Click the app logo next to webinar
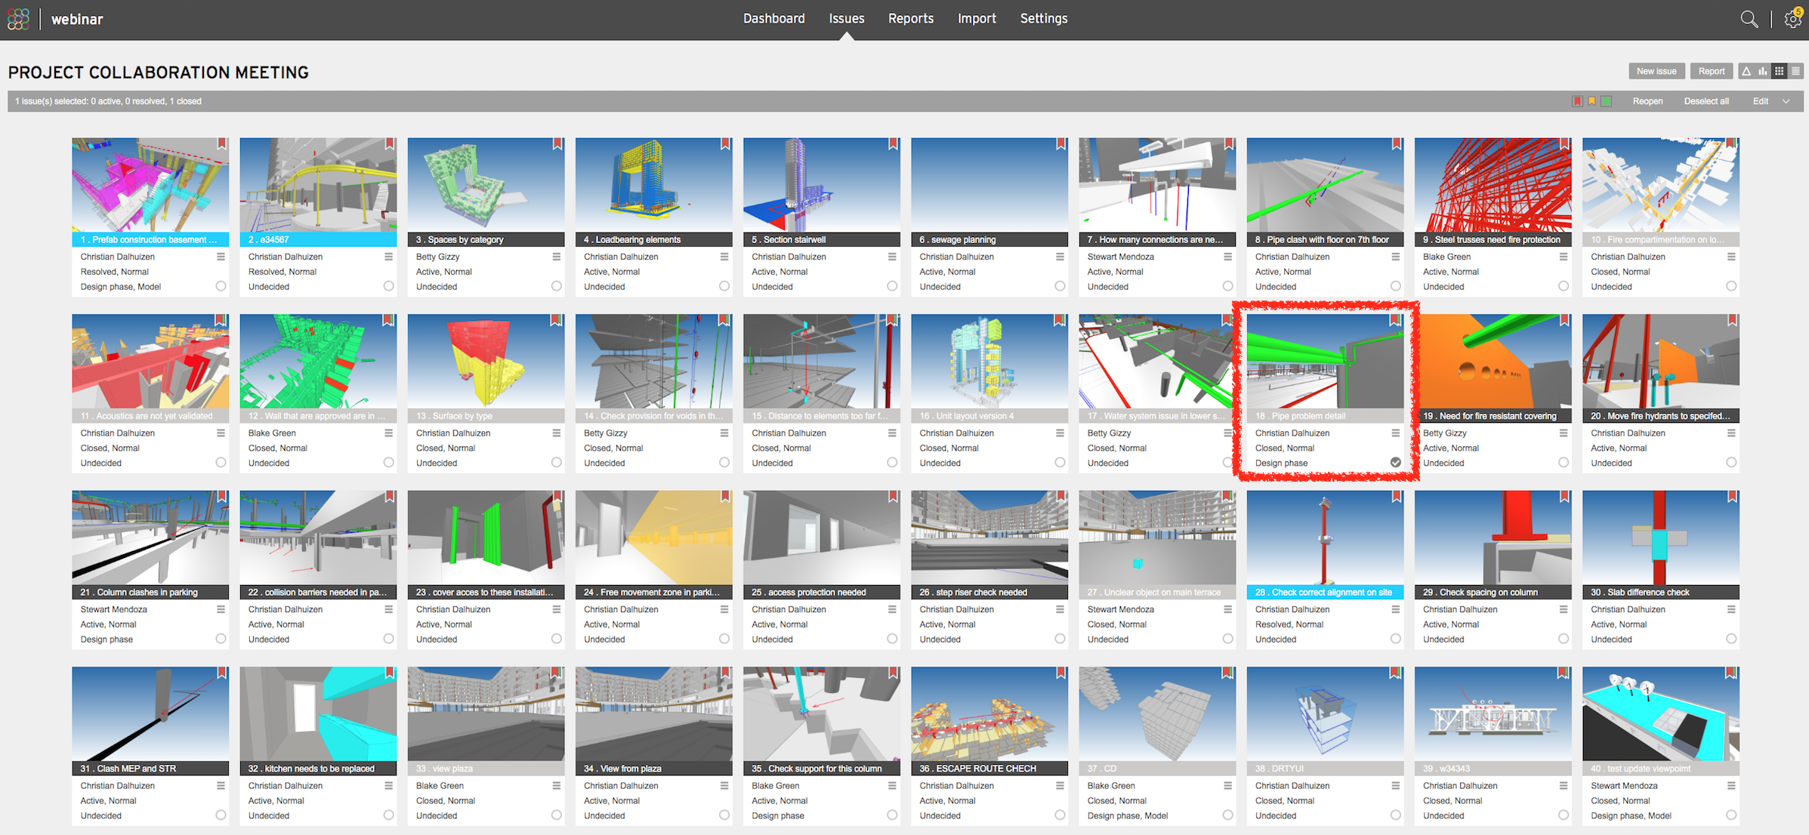 (x=19, y=19)
